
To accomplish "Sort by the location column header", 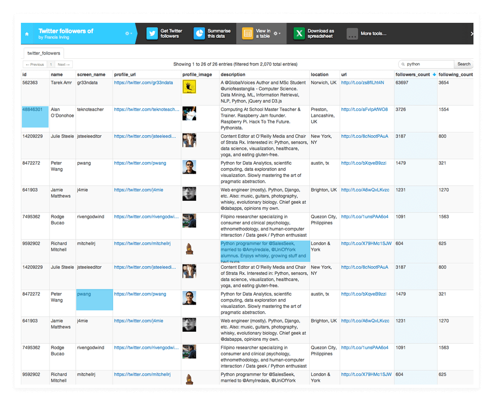I will click(320, 74).
